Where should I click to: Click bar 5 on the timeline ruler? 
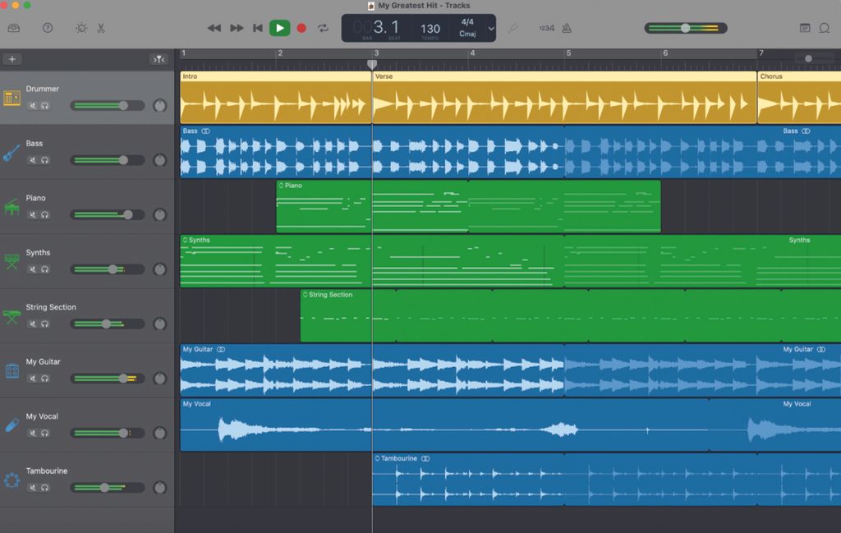pyautogui.click(x=568, y=53)
